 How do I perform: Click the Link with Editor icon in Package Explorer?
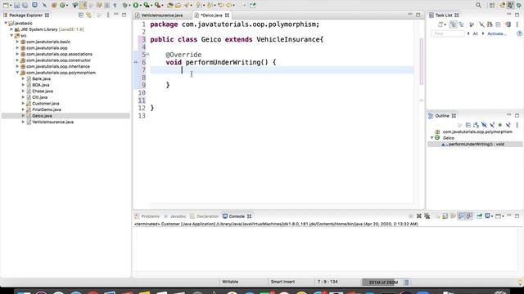89,15
